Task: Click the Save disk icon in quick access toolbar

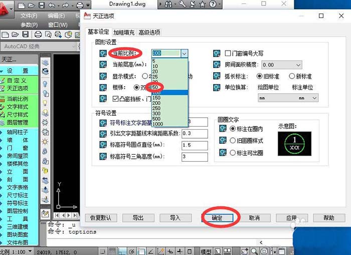Action: coord(42,6)
